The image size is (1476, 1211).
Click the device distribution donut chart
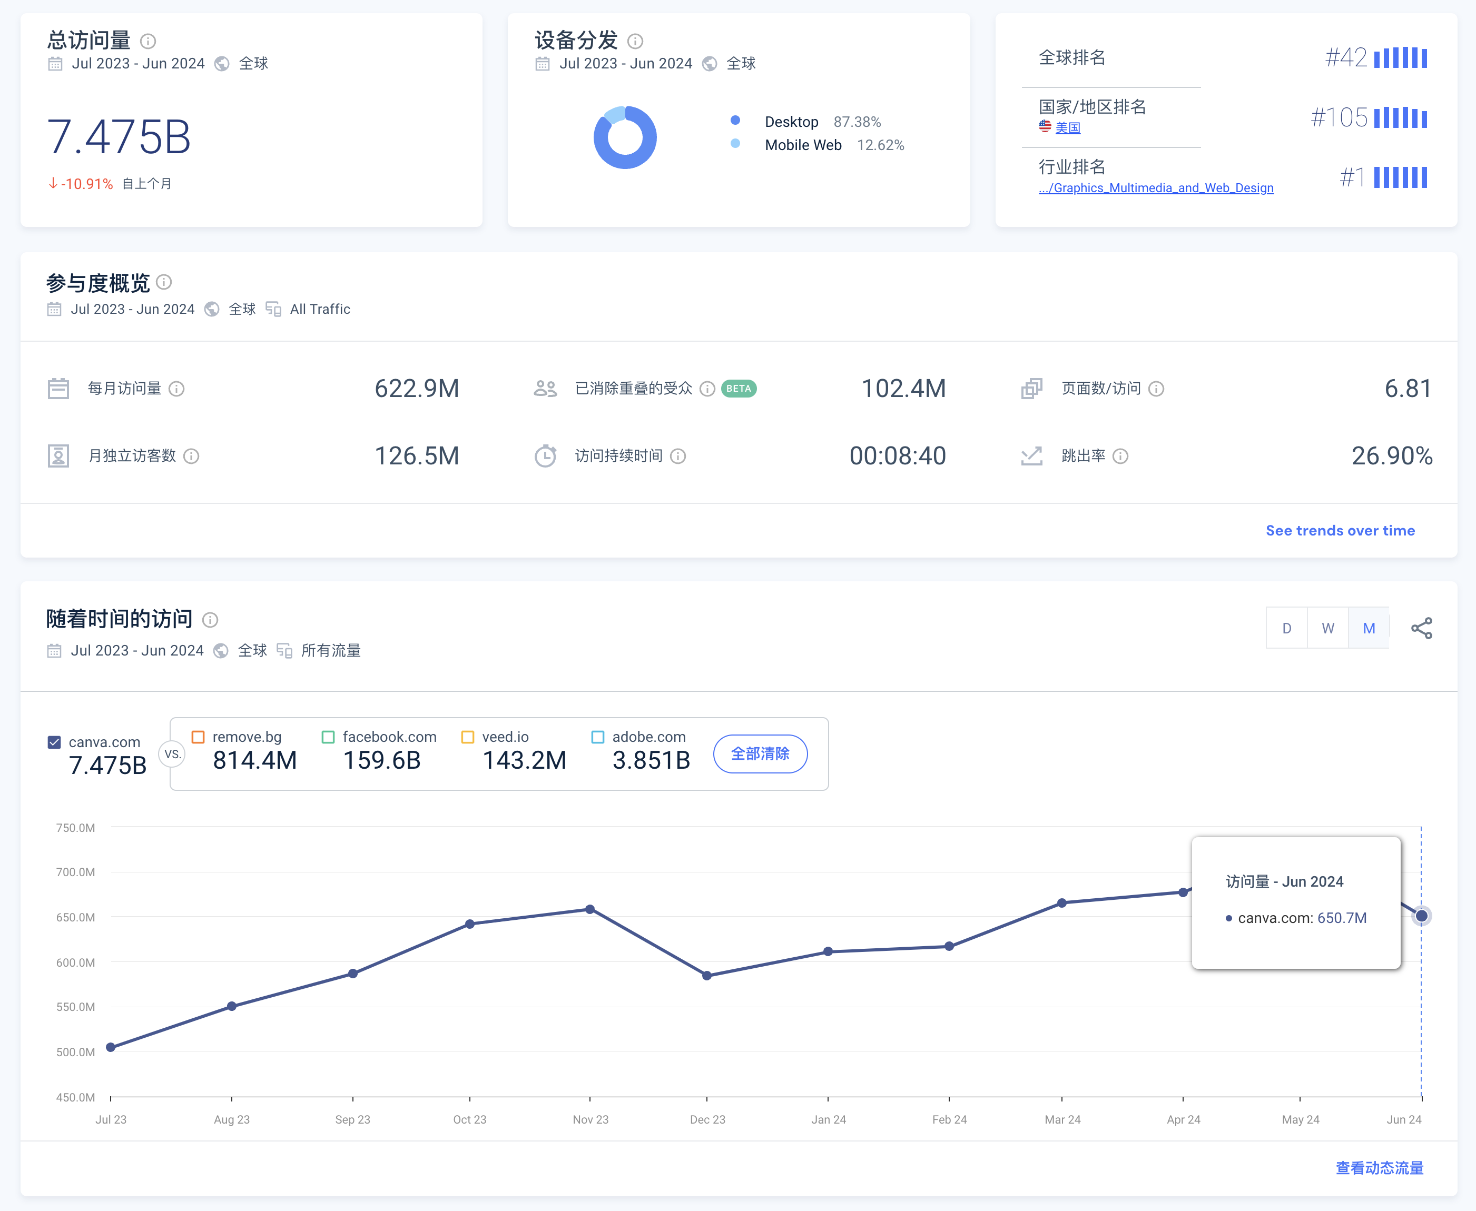625,137
